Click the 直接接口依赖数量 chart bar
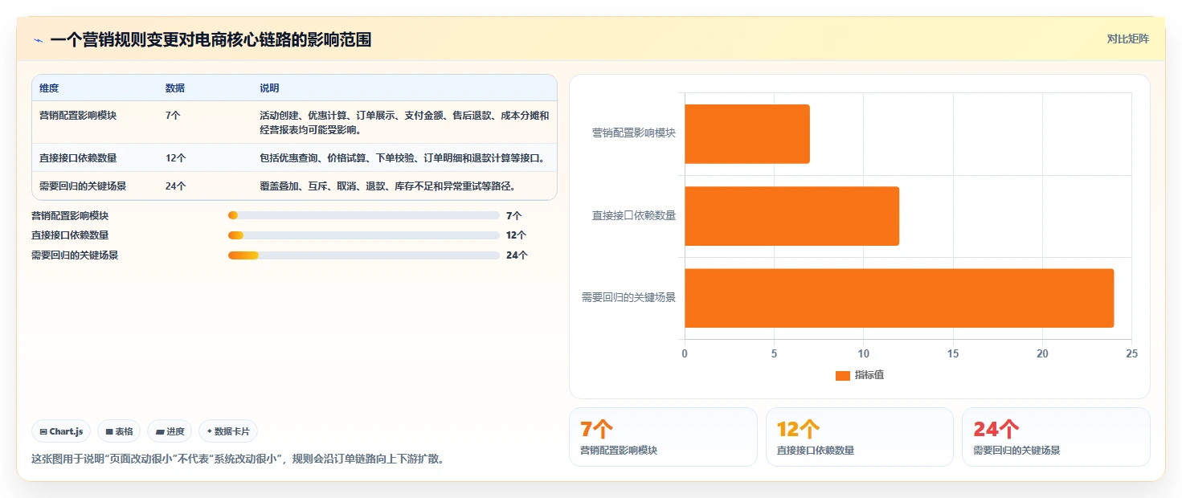Viewport: 1182px width, 498px height. pos(791,216)
